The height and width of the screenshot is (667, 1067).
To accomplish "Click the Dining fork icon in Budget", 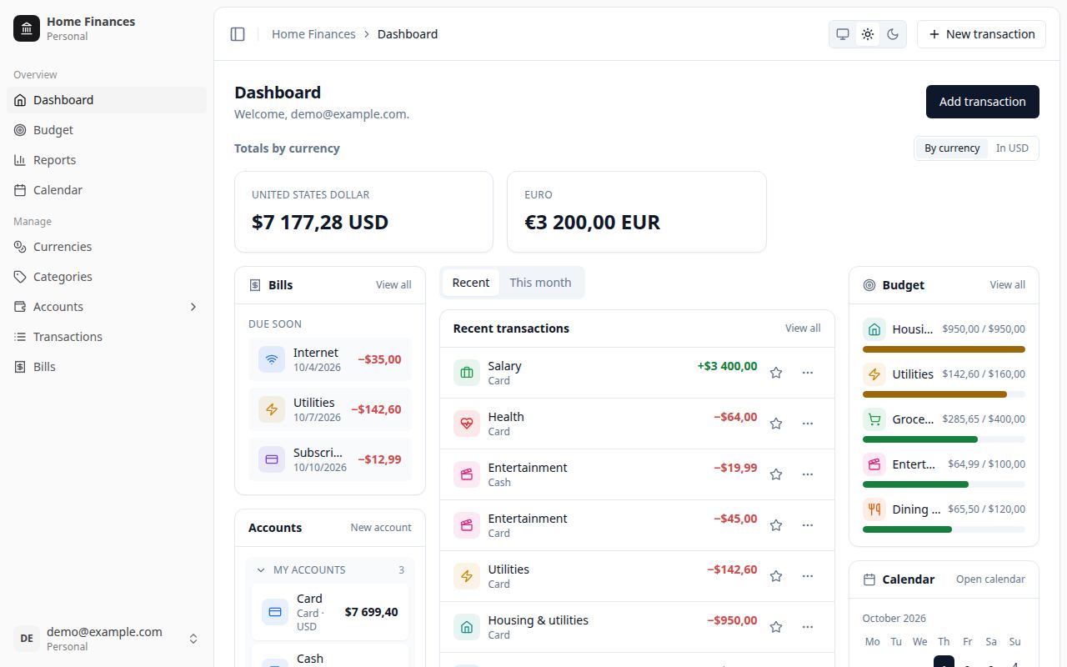I will (874, 509).
